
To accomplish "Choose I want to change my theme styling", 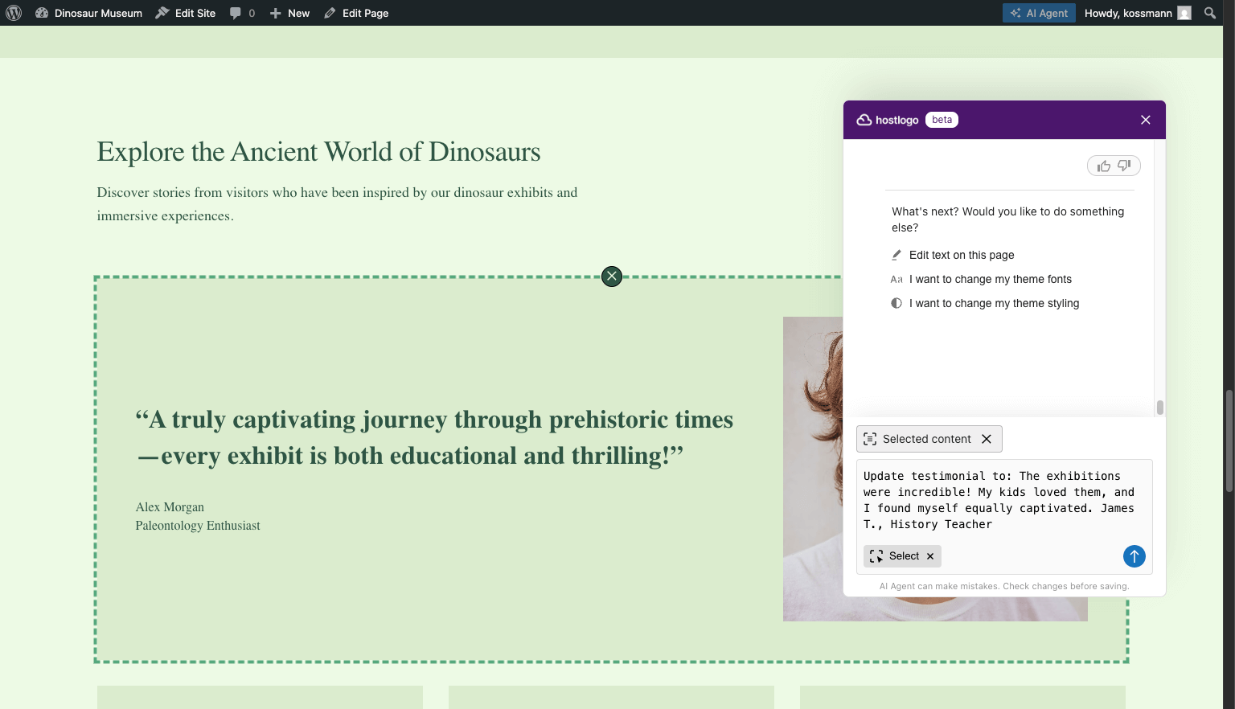I will click(x=994, y=303).
